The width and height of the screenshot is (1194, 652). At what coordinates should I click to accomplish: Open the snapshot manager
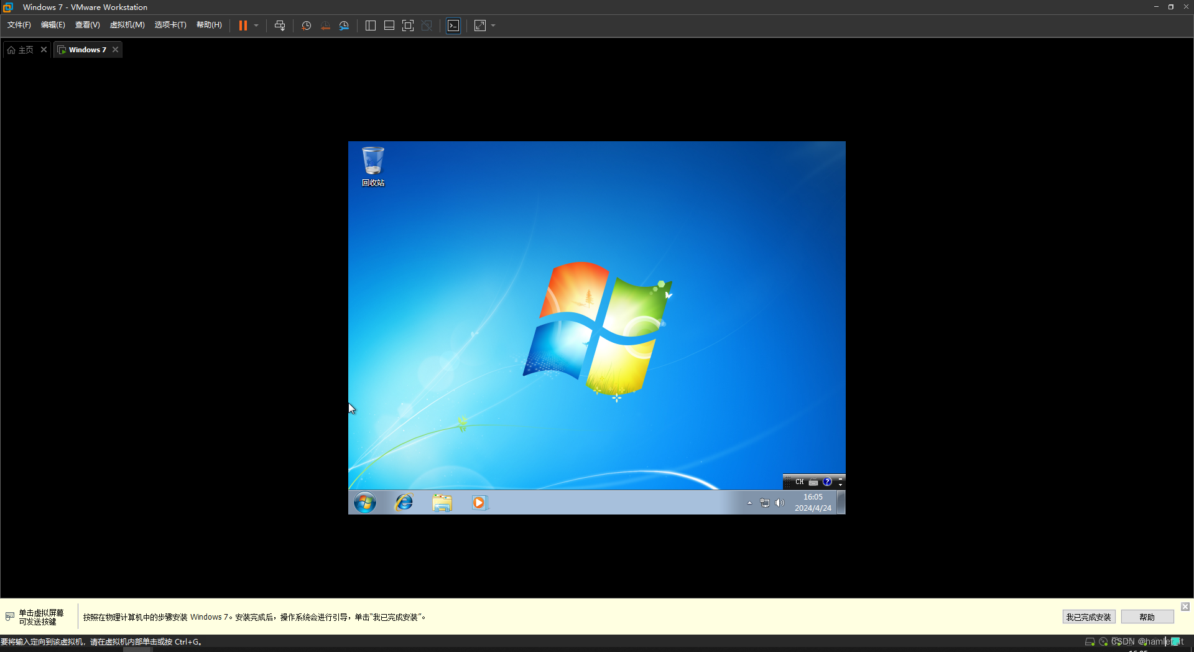point(344,26)
